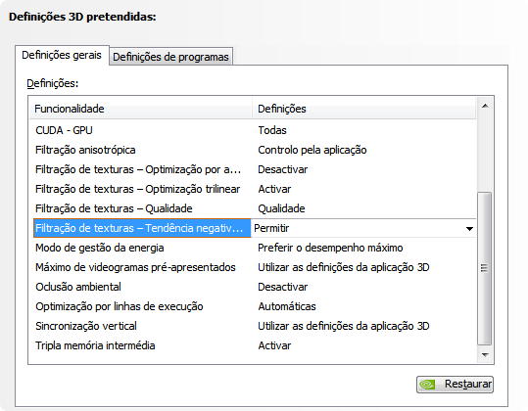Click the NVIDIA logo on Restaurar button
Viewport: 528px width, 411px height.
(428, 385)
